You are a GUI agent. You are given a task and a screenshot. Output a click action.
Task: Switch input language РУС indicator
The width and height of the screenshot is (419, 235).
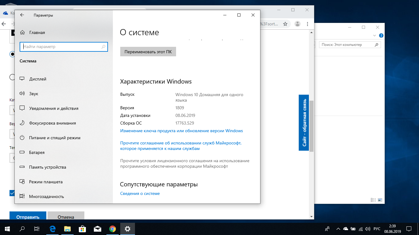click(377, 229)
